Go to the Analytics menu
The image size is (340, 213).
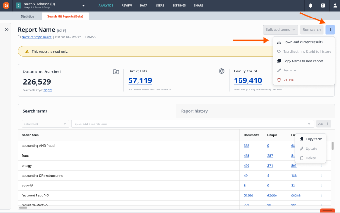pos(106,6)
